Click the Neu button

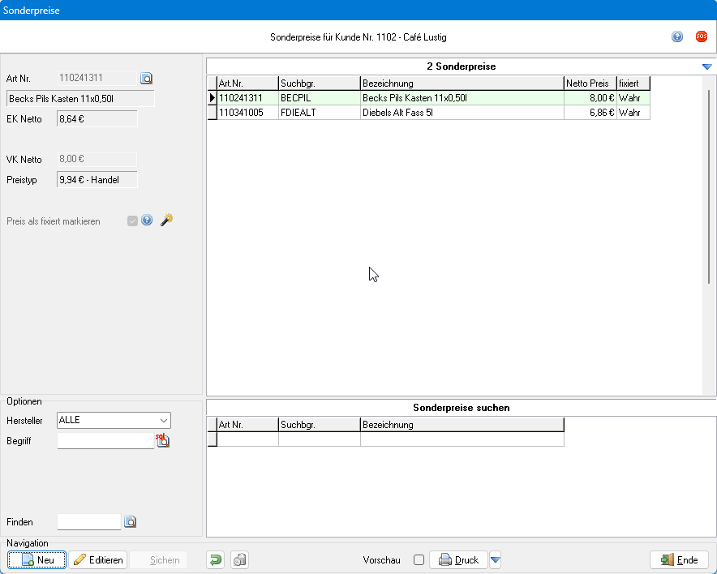pyautogui.click(x=37, y=559)
